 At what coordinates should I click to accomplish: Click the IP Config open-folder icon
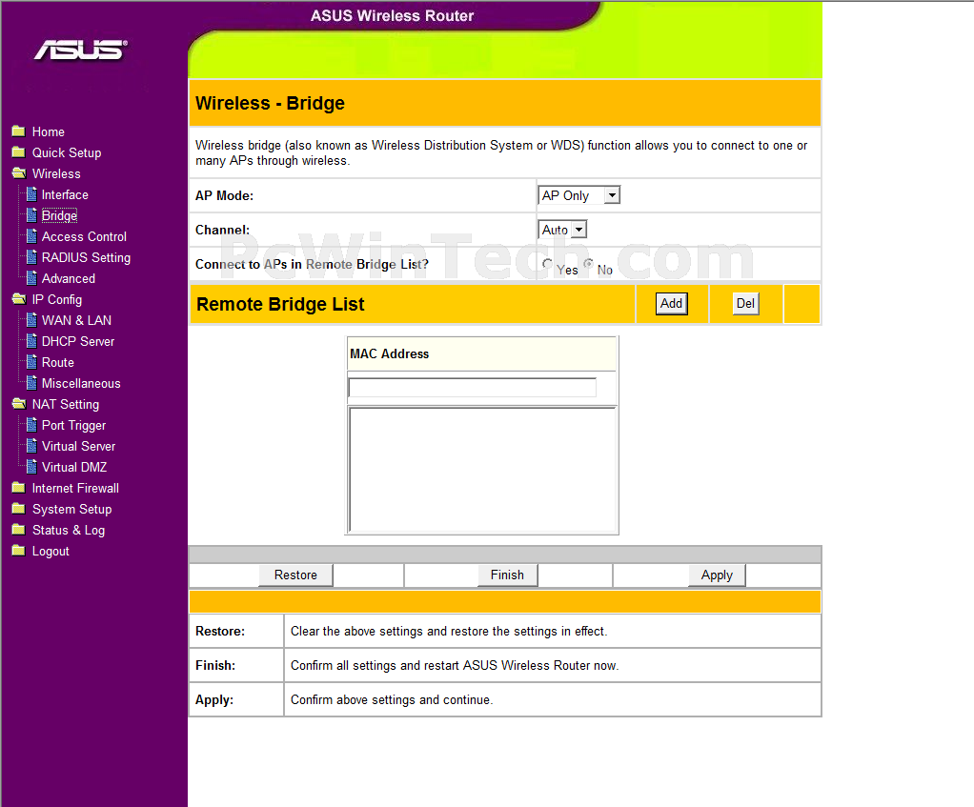click(19, 299)
